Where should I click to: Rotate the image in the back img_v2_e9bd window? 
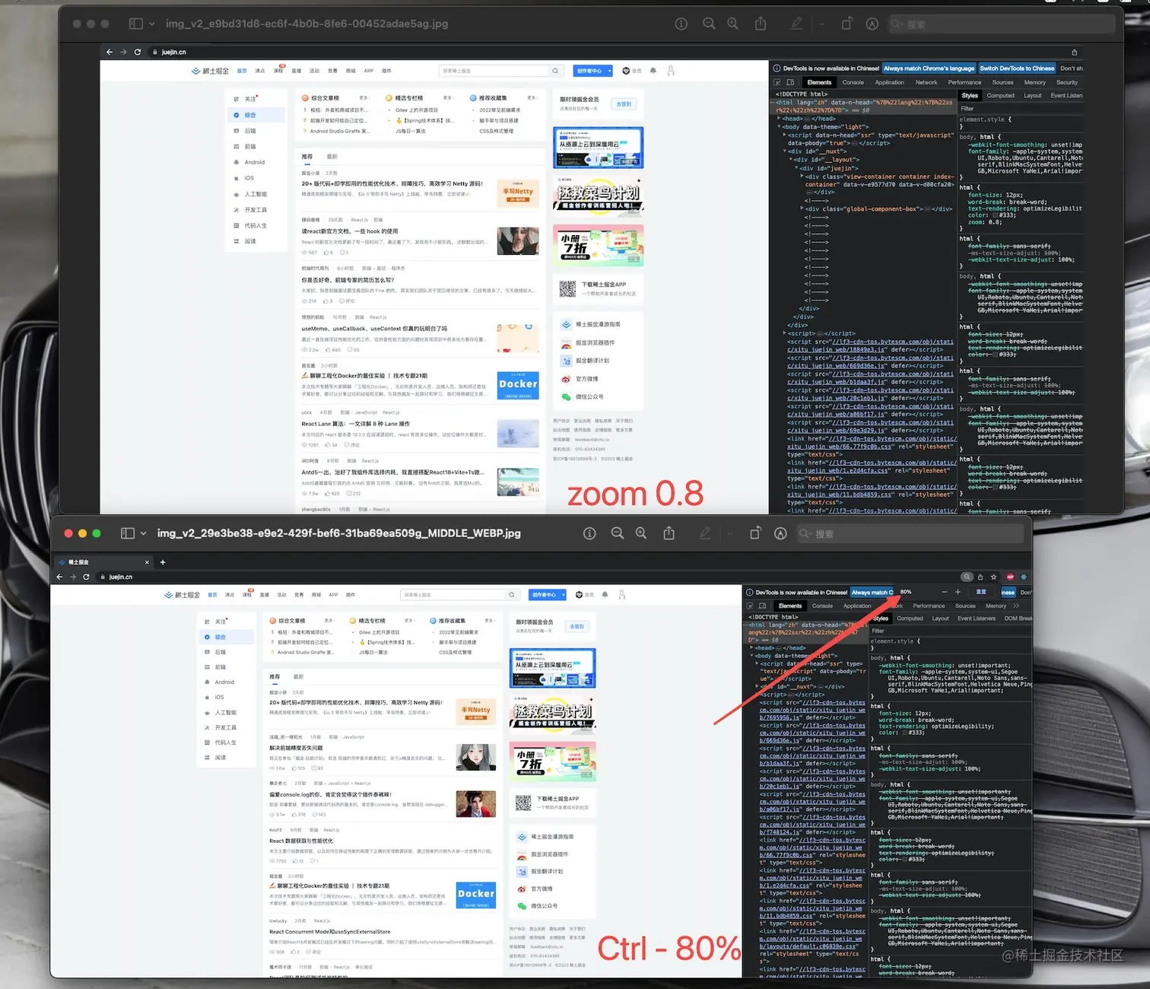click(x=847, y=24)
